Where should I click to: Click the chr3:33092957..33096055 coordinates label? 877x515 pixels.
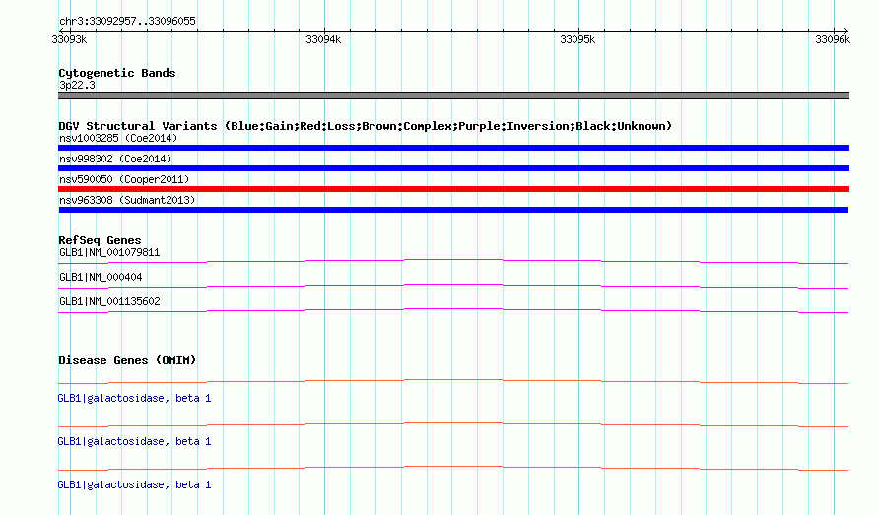[x=127, y=21]
